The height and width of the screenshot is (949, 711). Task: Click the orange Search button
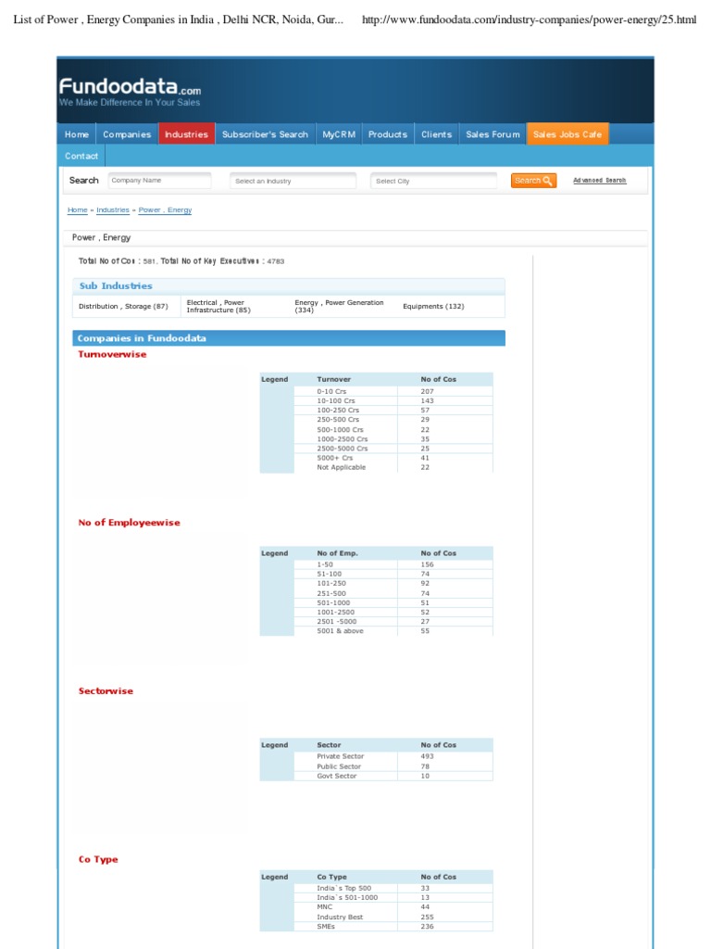[x=533, y=181]
